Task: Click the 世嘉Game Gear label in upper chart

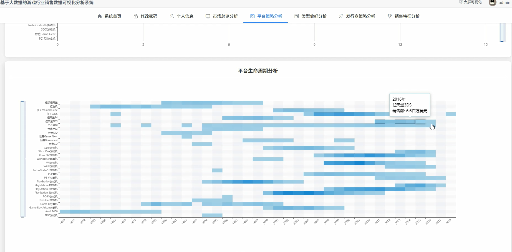Action: pyautogui.click(x=45, y=34)
